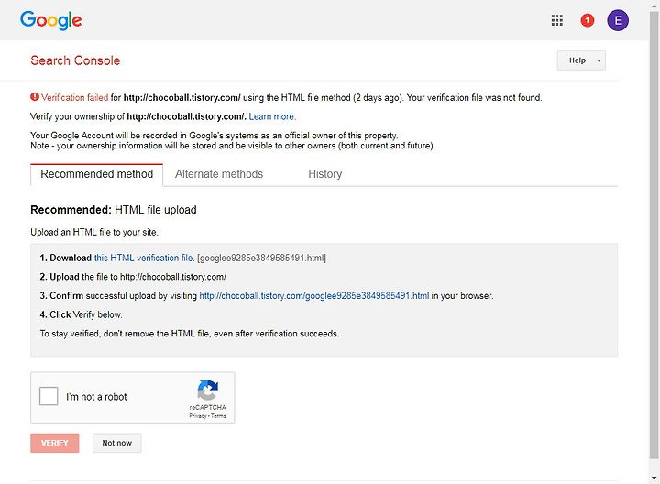Click the Upload the file to instruction text
Screen dimensions: 660x484
(x=133, y=277)
